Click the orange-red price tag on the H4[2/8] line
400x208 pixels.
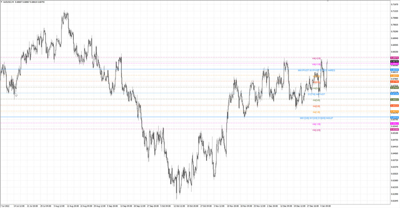click(395, 106)
